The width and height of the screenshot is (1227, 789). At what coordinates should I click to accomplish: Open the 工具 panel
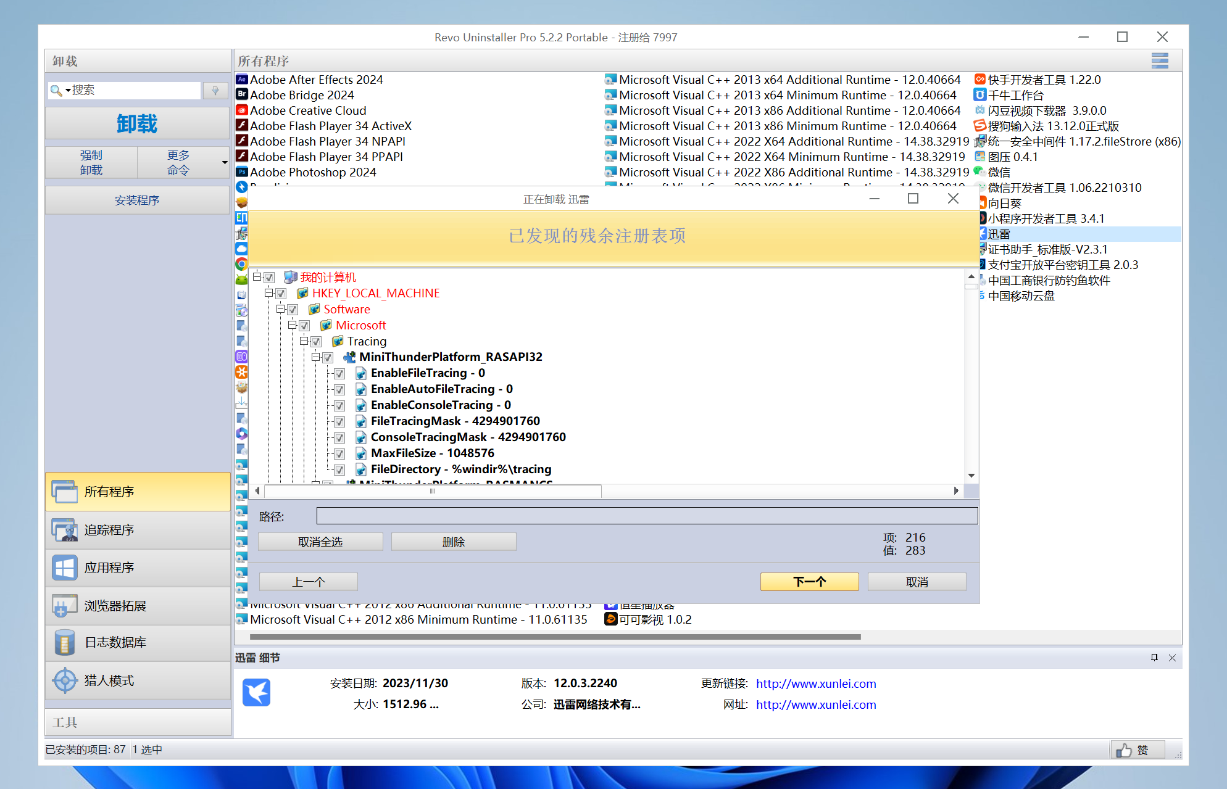click(x=138, y=722)
